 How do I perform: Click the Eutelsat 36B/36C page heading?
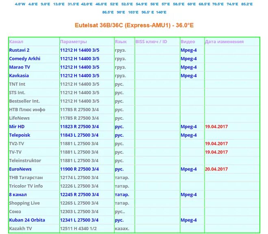pyautogui.click(x=134, y=25)
